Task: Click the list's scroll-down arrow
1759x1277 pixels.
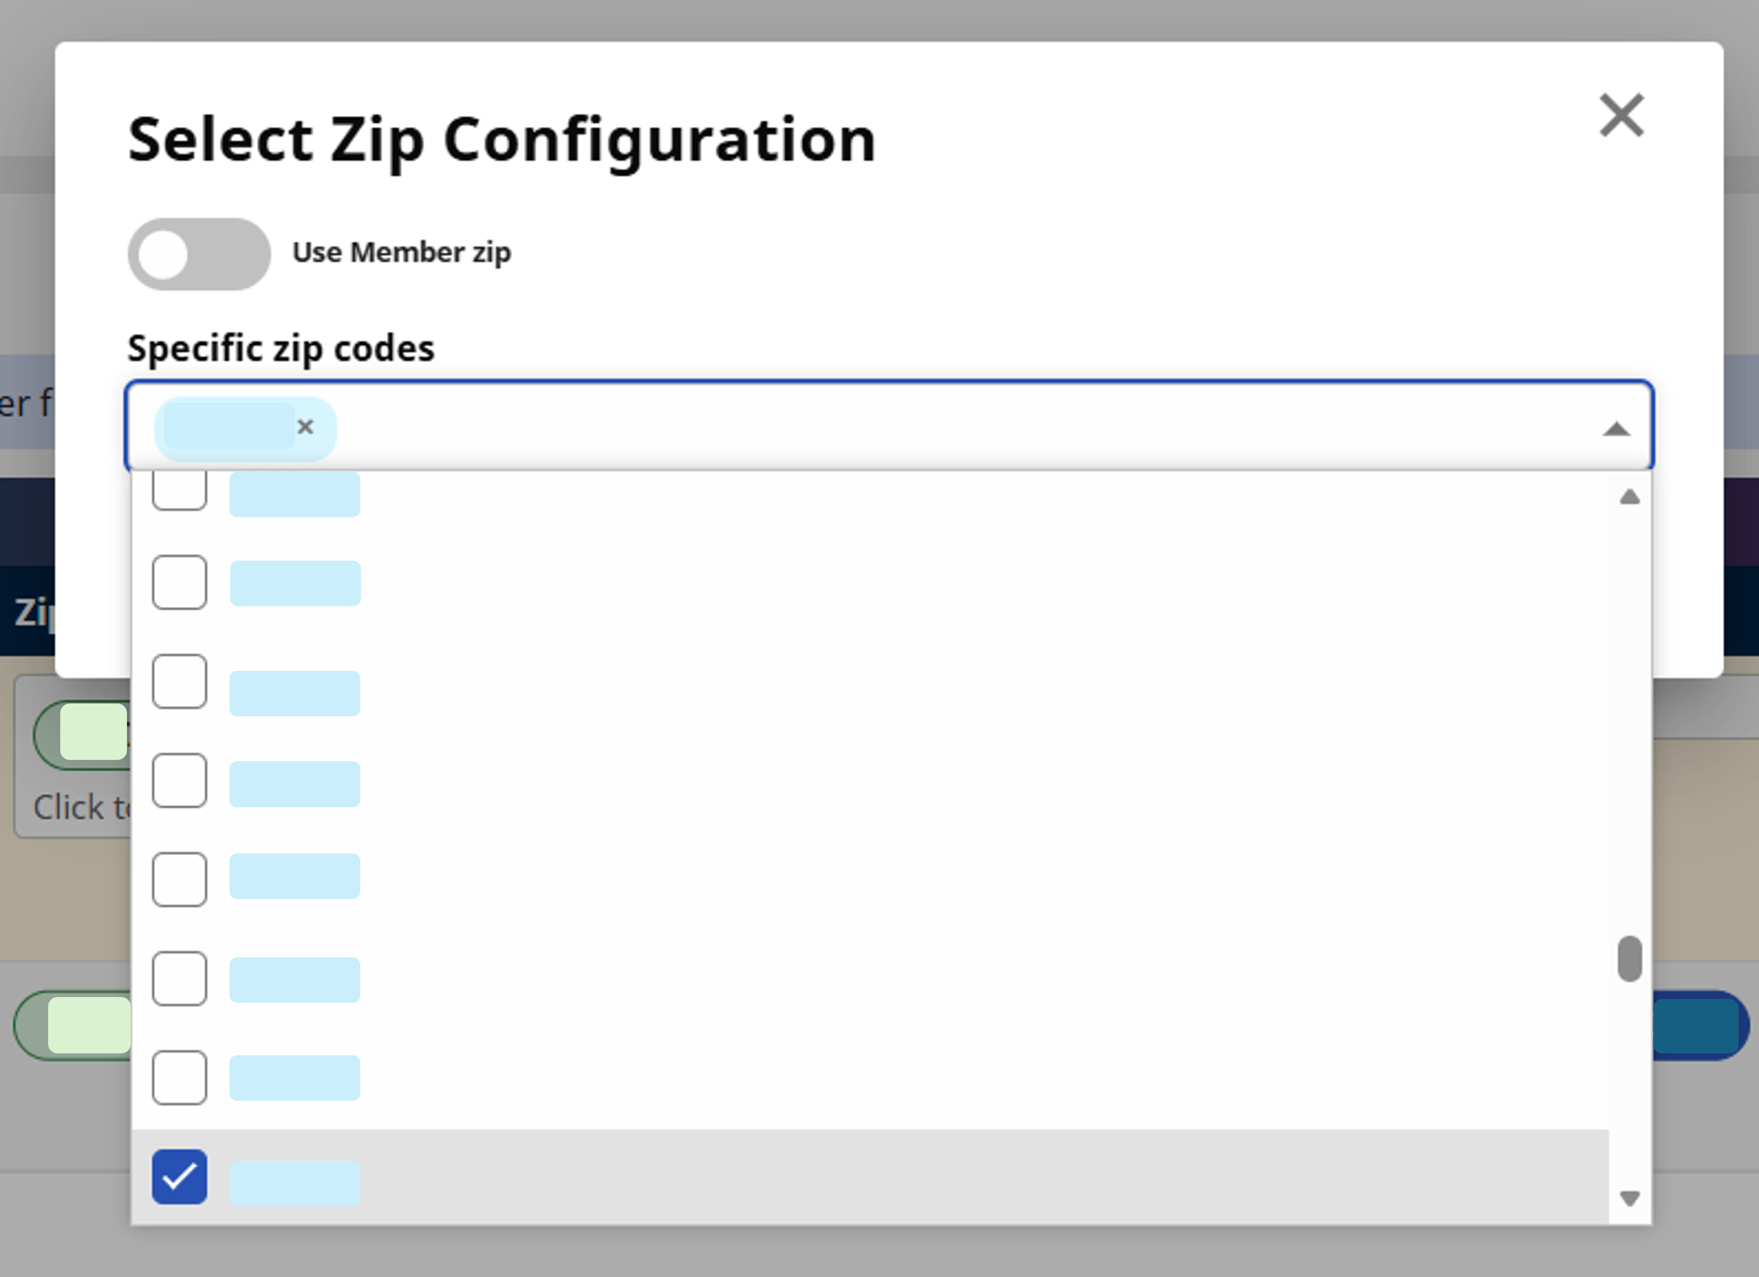Action: (1630, 1199)
